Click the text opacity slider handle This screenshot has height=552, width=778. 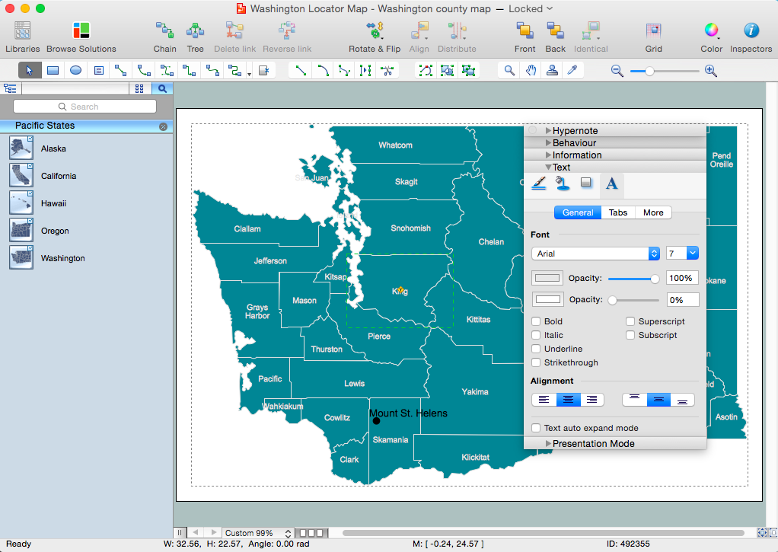(x=655, y=279)
